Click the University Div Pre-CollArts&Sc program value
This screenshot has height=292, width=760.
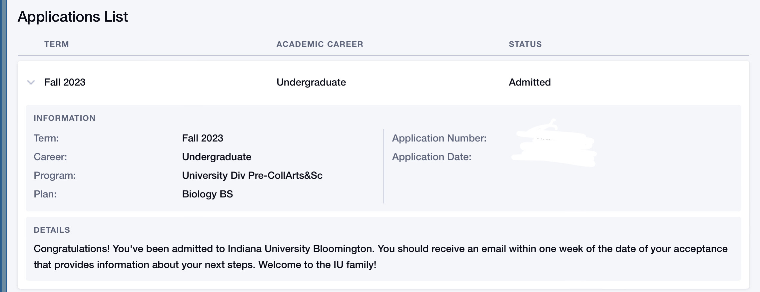(252, 175)
